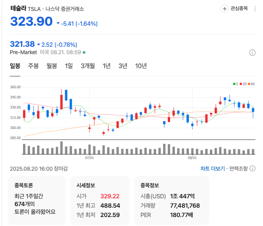263x226 pixels.
Task: Open the three-dot more options menu
Action: click(255, 9)
